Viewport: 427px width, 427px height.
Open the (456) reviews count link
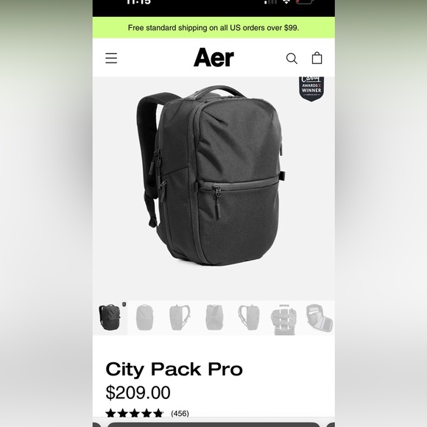tap(180, 414)
